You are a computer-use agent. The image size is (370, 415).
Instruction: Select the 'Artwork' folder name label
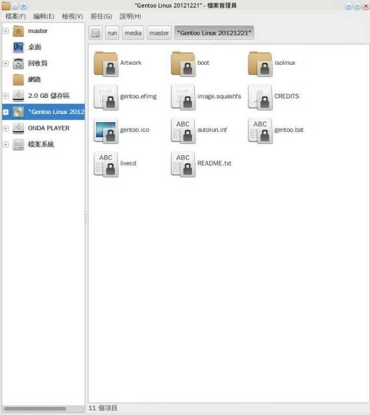pyautogui.click(x=131, y=63)
